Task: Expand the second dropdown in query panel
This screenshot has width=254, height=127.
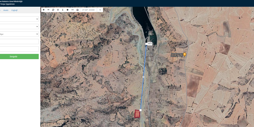Action: 19,27
